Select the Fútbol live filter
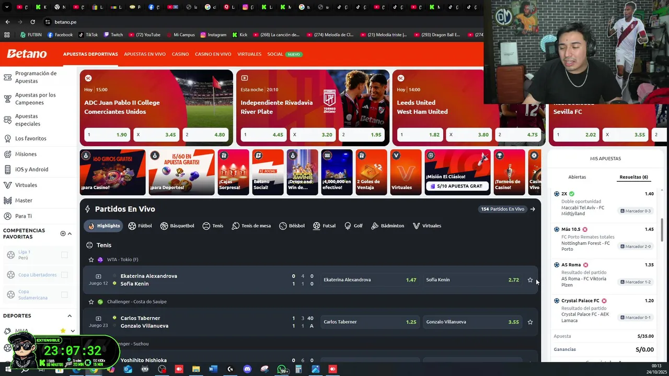 [x=140, y=226]
